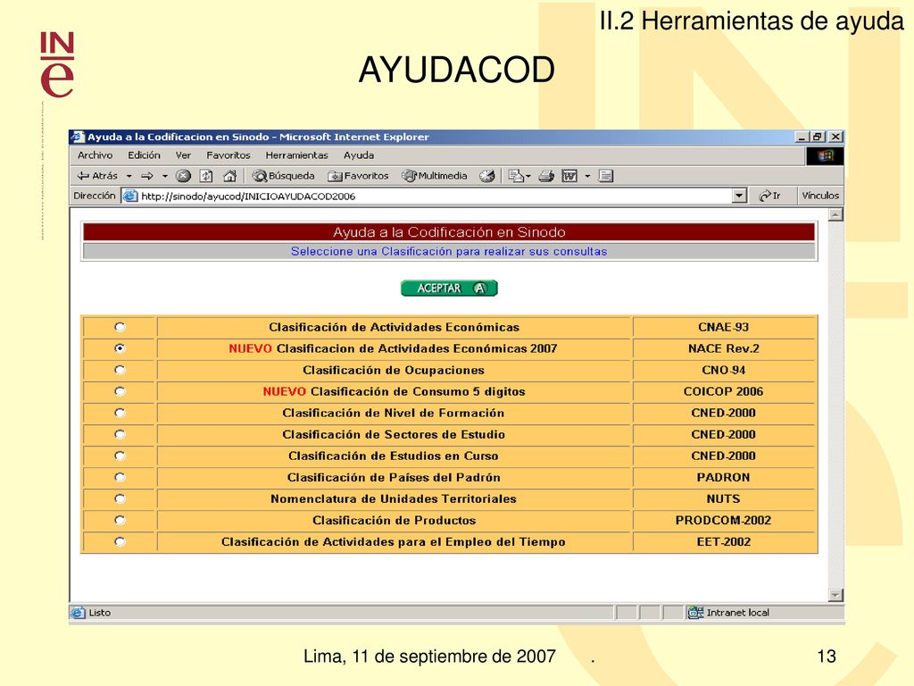Select the NACE Rev.2 radio button
This screenshot has height=686, width=914.
(120, 348)
